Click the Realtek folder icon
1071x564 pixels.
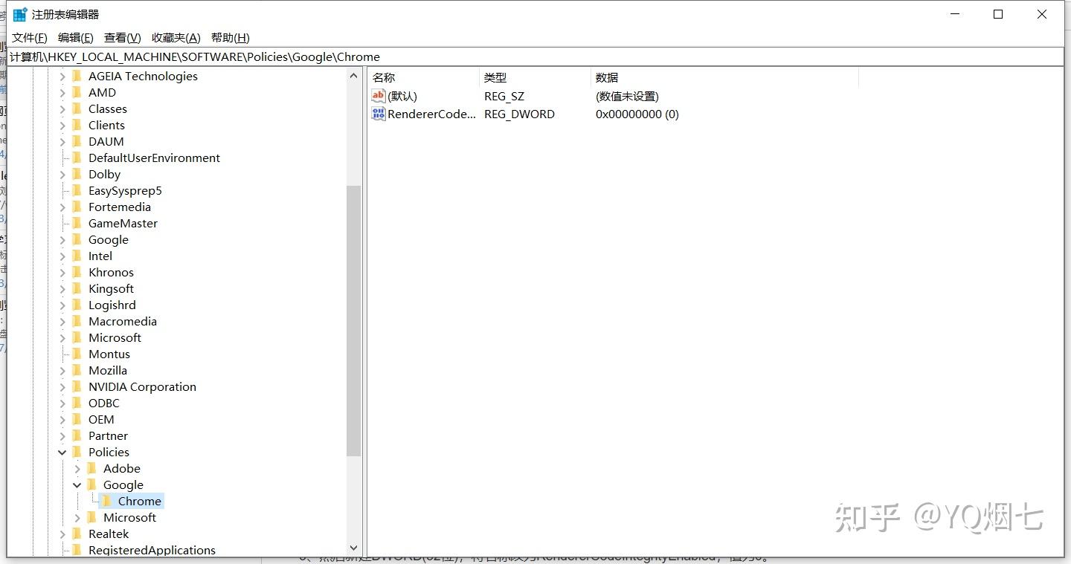pos(77,534)
